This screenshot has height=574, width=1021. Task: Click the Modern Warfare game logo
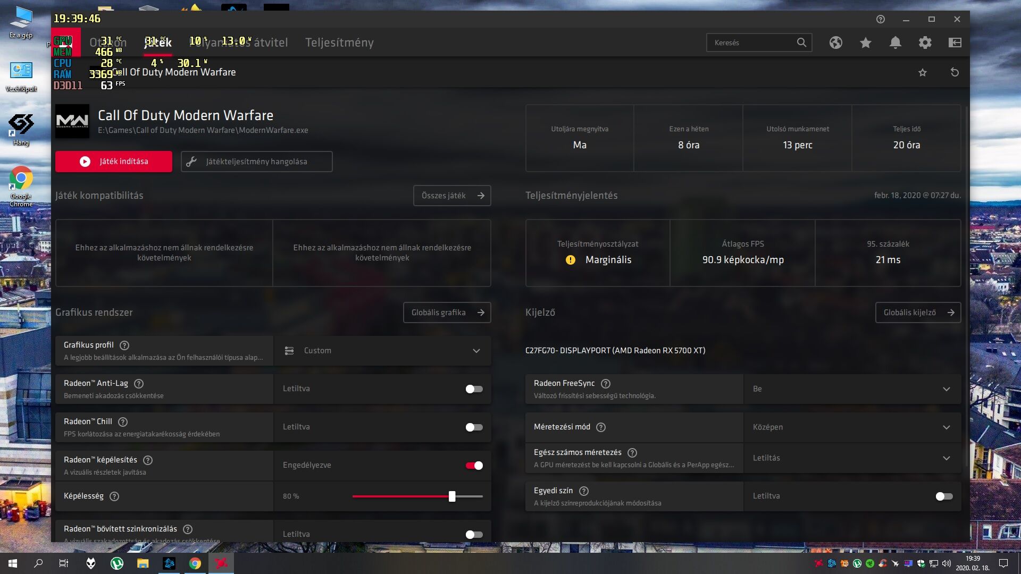coord(72,122)
